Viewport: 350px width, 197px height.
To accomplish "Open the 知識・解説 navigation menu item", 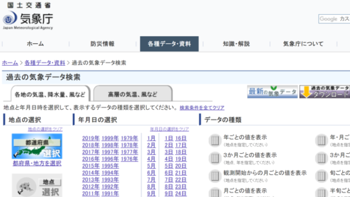I will pyautogui.click(x=236, y=44).
